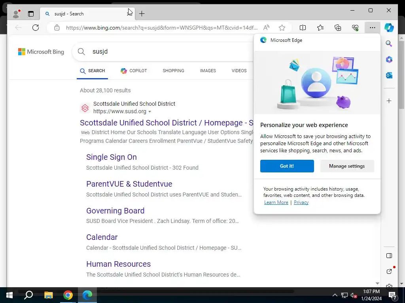Open Scottsdale Unified School District Homepage result
405x303 pixels.
167,123
